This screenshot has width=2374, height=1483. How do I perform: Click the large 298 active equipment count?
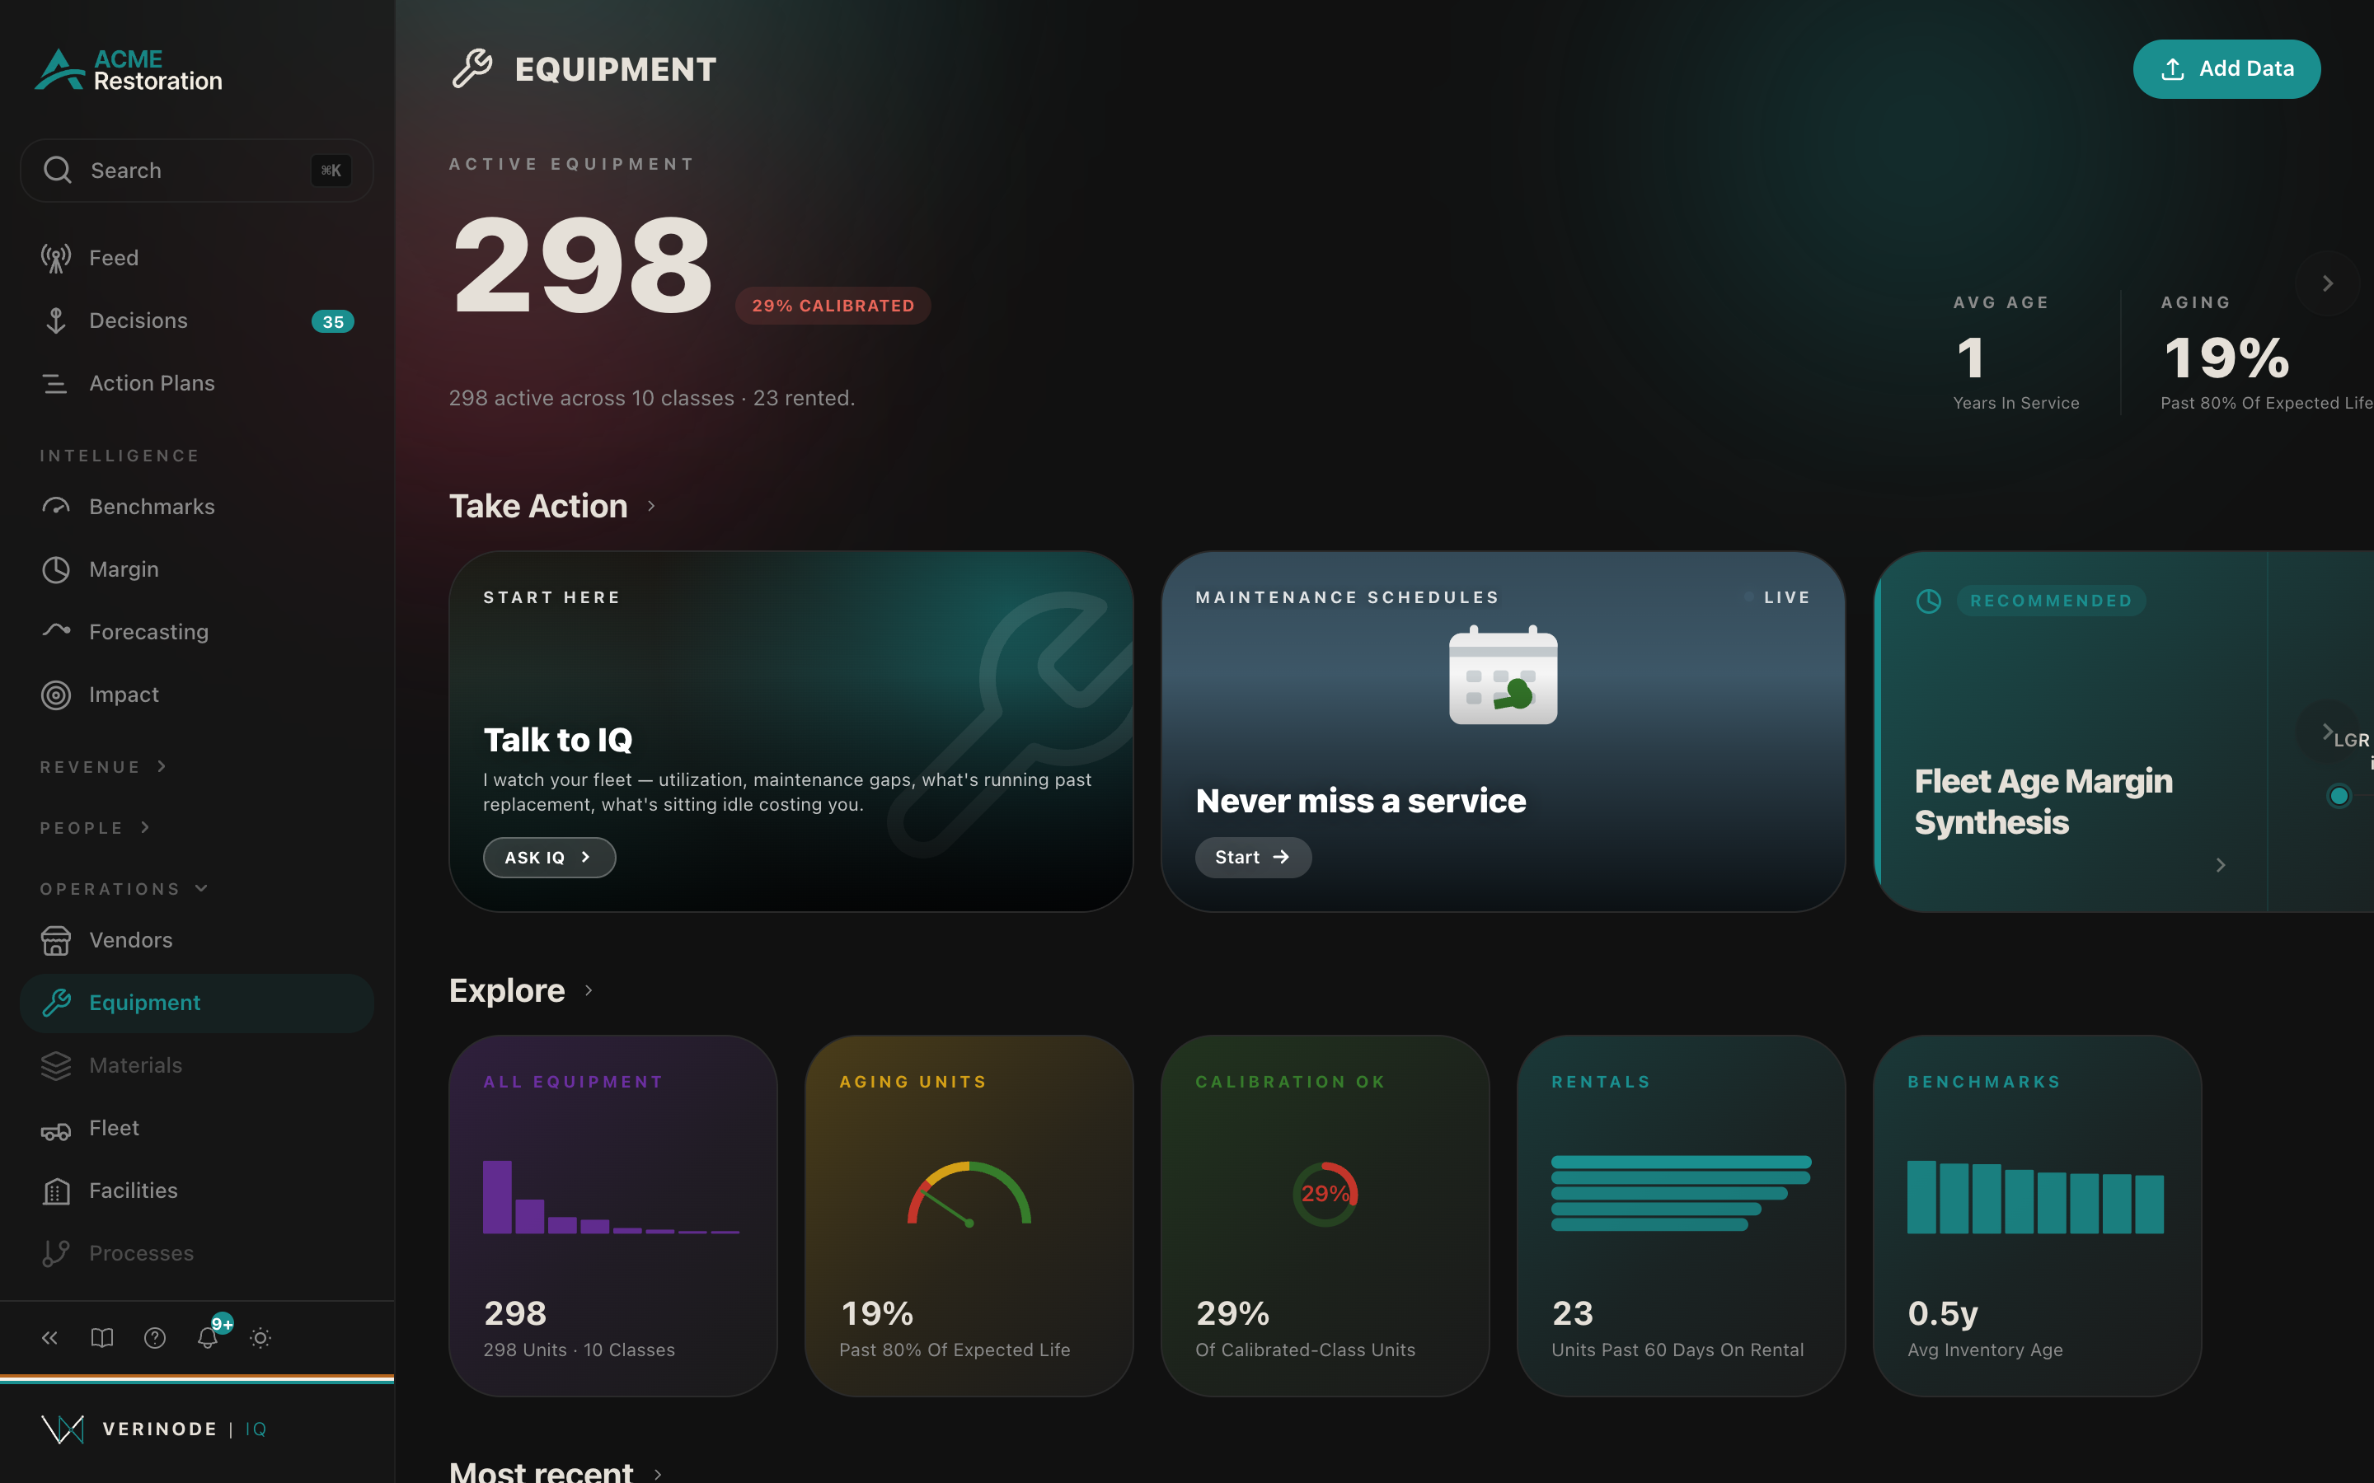point(583,264)
